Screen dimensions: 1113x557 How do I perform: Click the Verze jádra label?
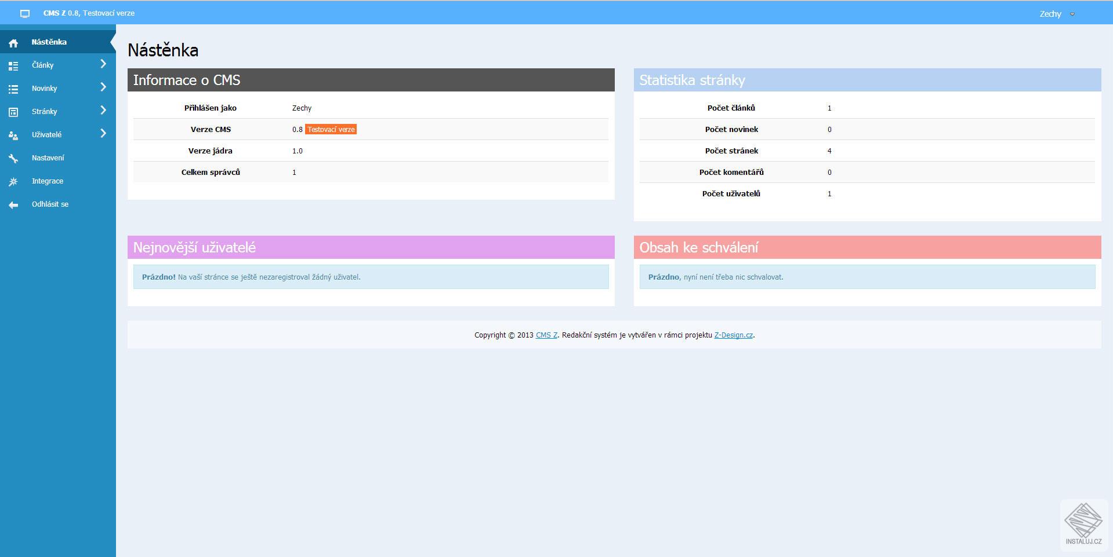pyautogui.click(x=211, y=151)
